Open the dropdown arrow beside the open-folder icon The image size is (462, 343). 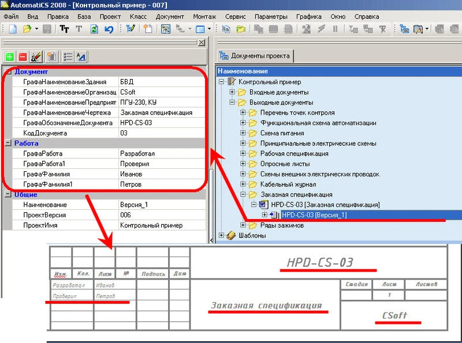[37, 29]
